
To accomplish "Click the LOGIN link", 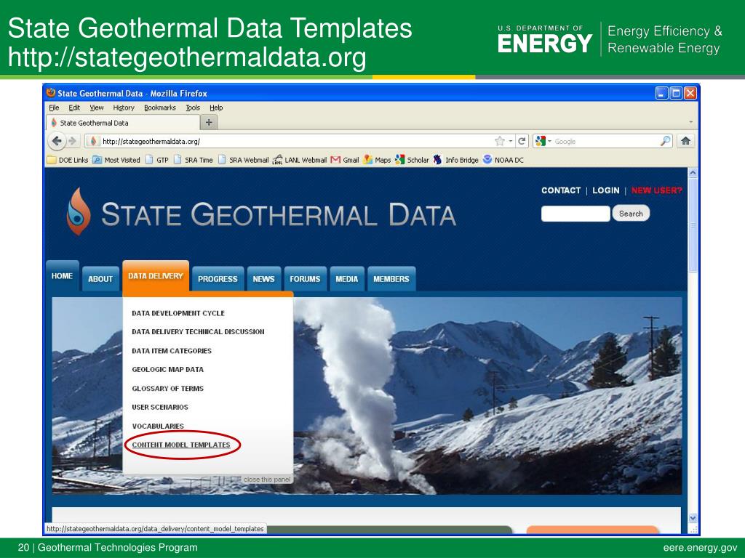I will [x=606, y=190].
